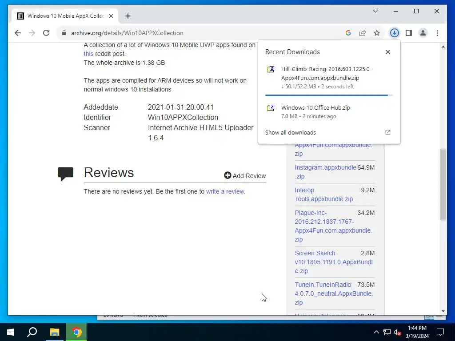Open the tab search chevron
Screen dimensions: 455x341
tap(375, 11)
